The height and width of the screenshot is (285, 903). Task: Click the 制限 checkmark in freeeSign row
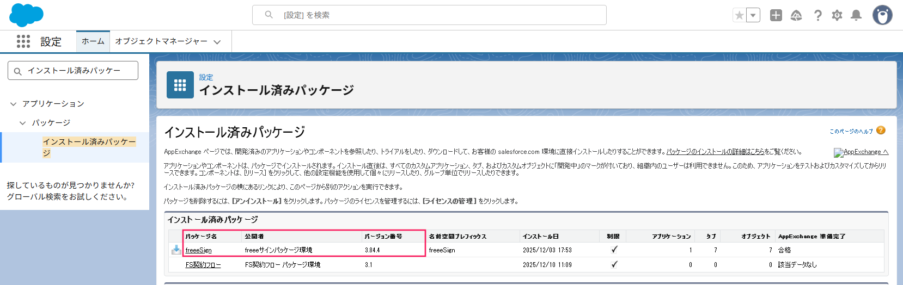[x=614, y=250]
